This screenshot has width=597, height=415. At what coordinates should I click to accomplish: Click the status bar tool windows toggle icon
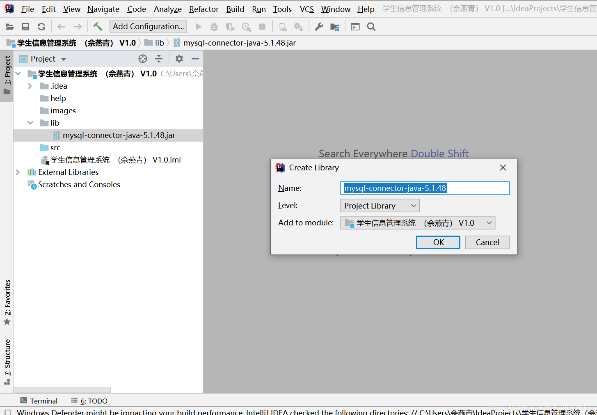7,412
